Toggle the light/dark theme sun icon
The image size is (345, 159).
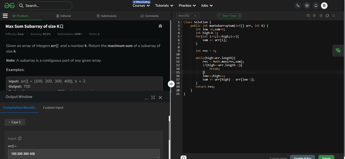[307, 5]
